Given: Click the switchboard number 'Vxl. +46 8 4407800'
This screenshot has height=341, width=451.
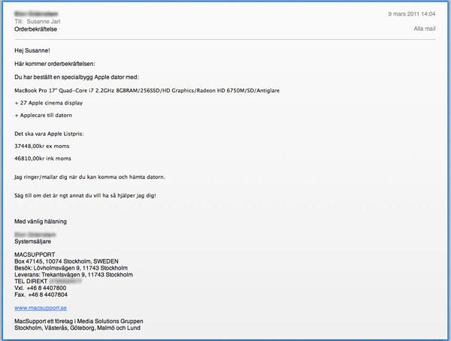Looking at the screenshot, I should [x=41, y=288].
